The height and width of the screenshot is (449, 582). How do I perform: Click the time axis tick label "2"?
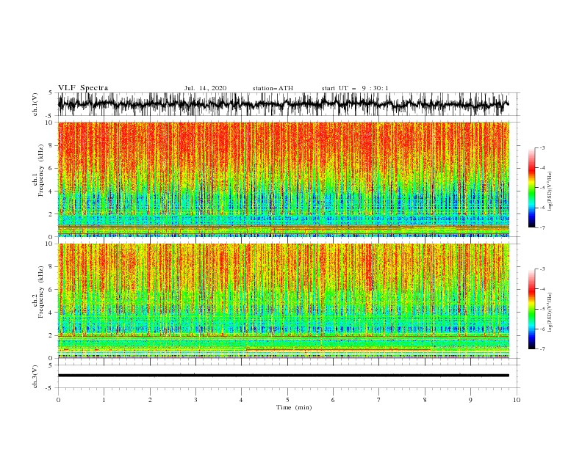pos(150,400)
